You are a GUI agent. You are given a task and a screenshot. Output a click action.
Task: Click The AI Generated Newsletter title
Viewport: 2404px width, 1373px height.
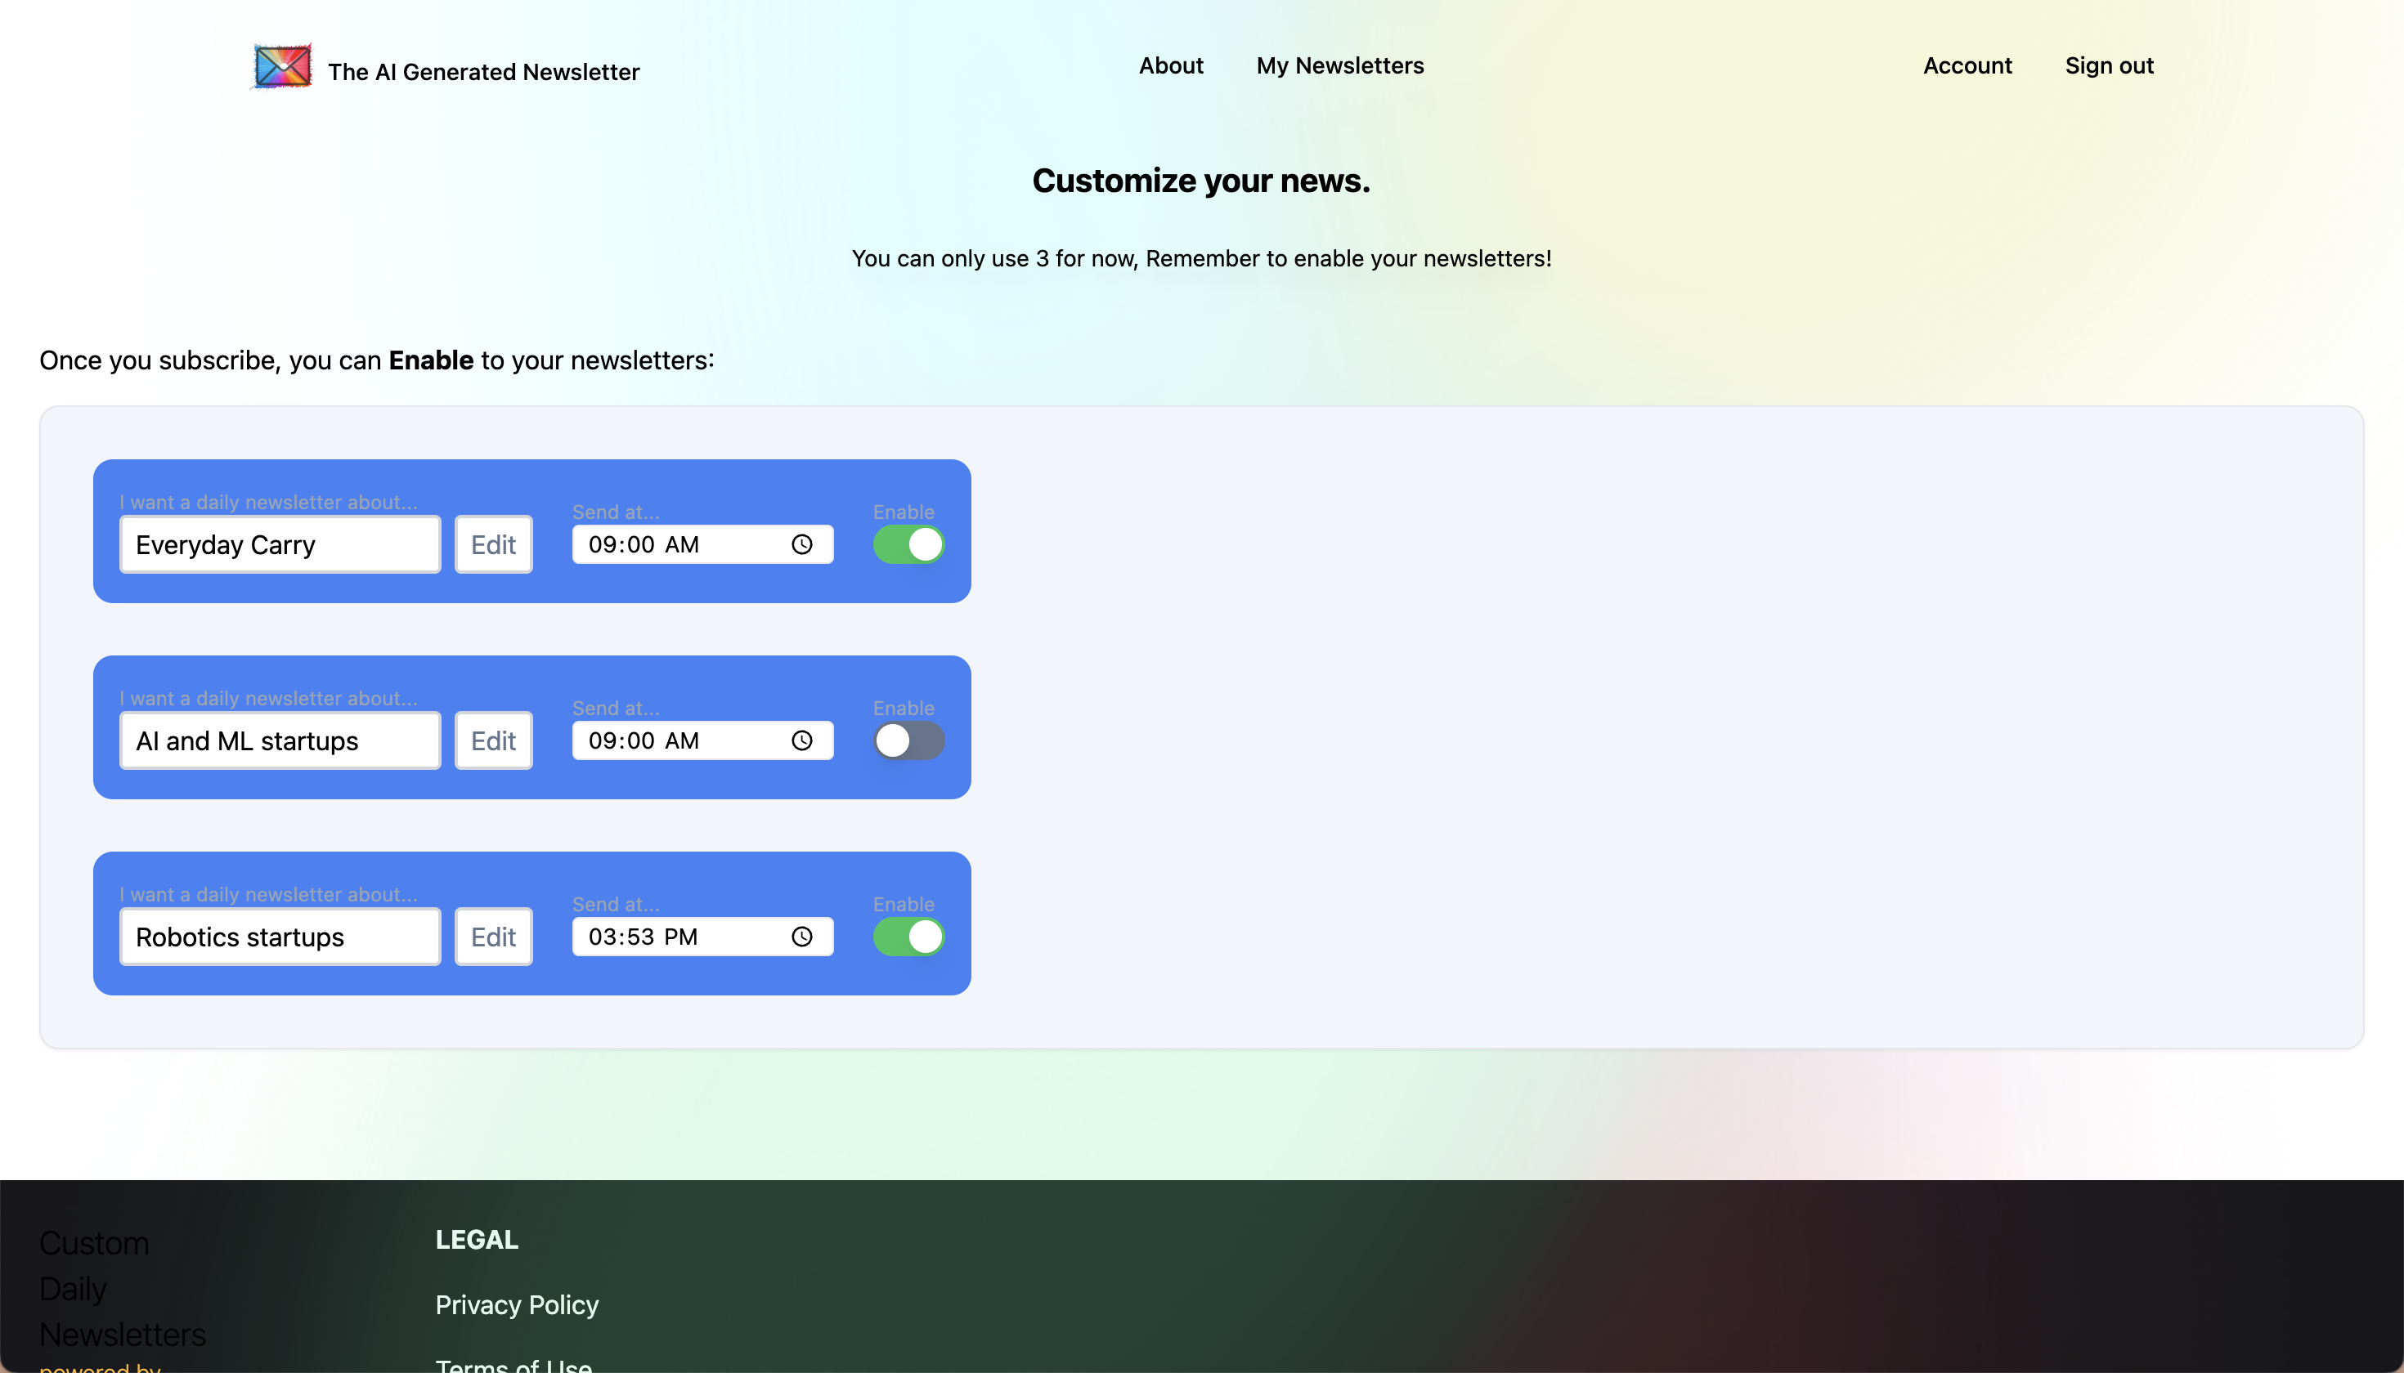[483, 72]
